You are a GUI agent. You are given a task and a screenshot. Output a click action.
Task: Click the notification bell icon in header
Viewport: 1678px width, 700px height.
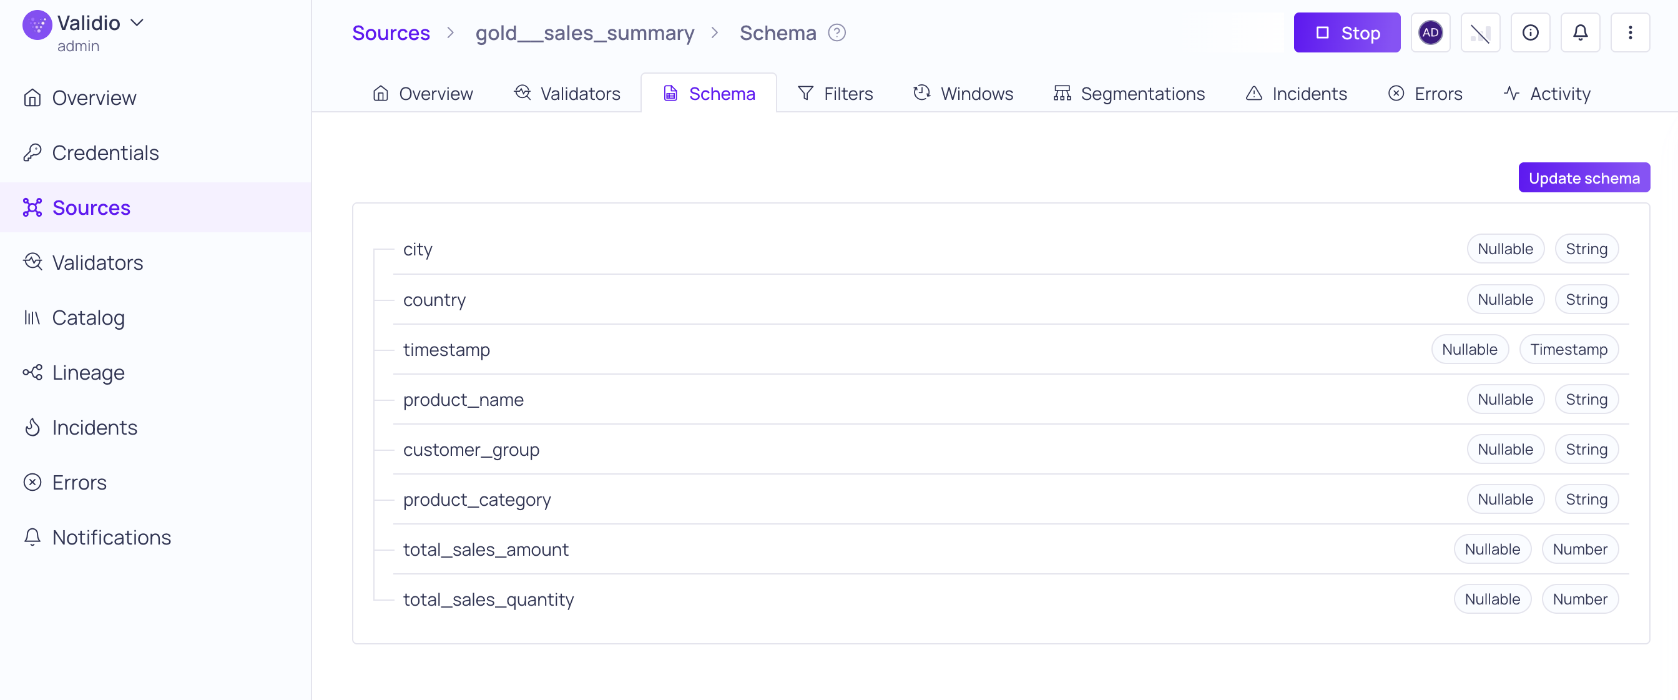tap(1579, 32)
